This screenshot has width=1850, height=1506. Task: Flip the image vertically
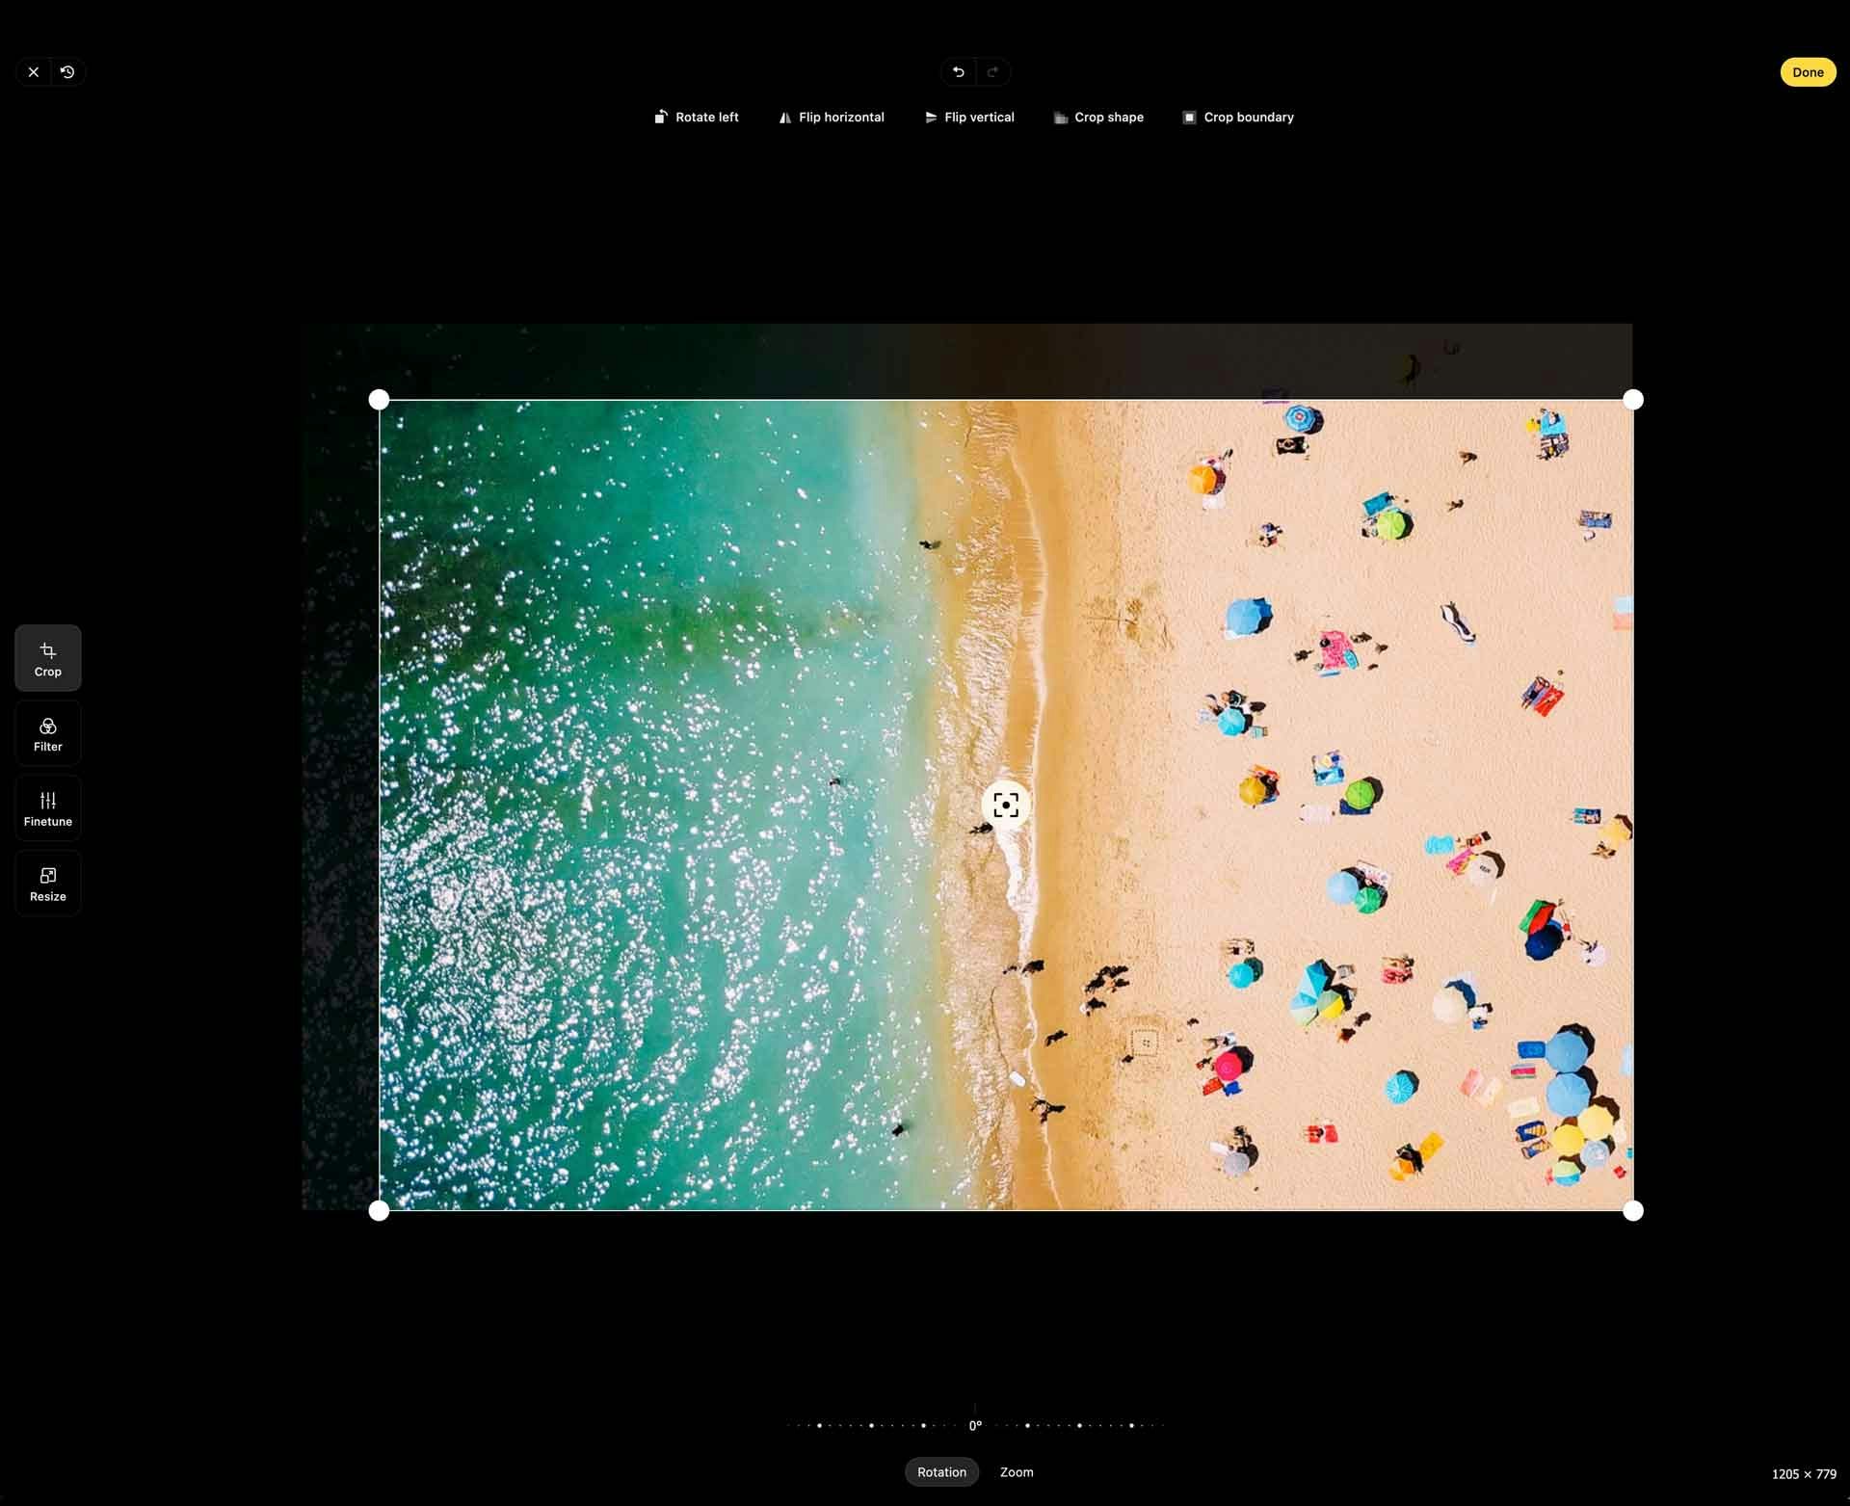[969, 118]
